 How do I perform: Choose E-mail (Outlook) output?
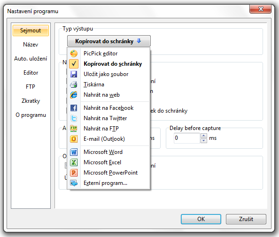point(108,139)
